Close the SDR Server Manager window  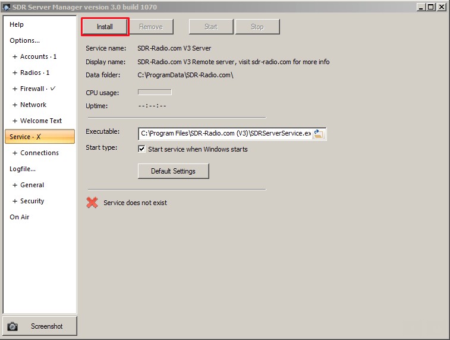click(x=442, y=7)
